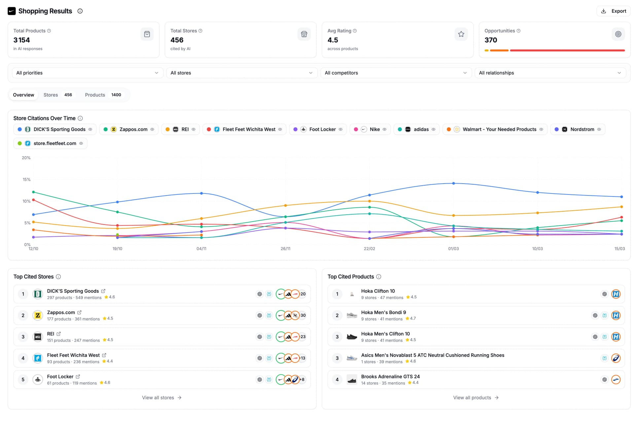
Task: Click the Hoka brand icon on Hoka Clifton 10 row
Action: 616,294
